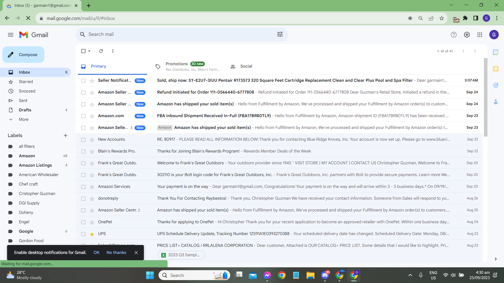Open the Amazon Listings label
The width and height of the screenshot is (504, 283).
point(35,165)
